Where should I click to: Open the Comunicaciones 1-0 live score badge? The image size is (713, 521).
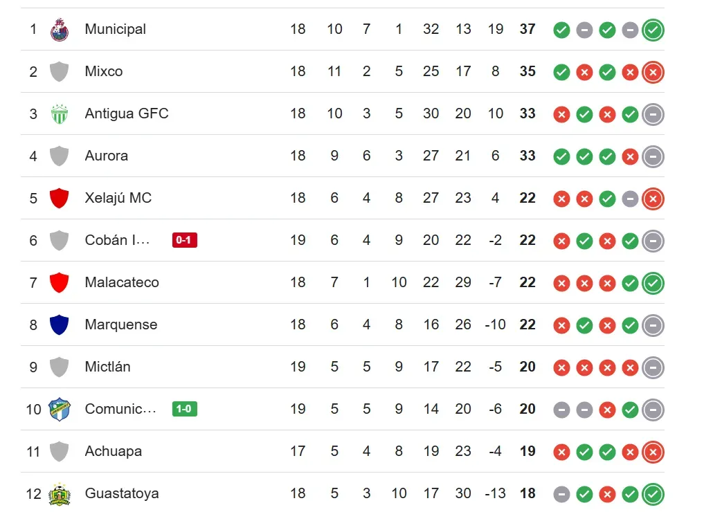point(185,410)
